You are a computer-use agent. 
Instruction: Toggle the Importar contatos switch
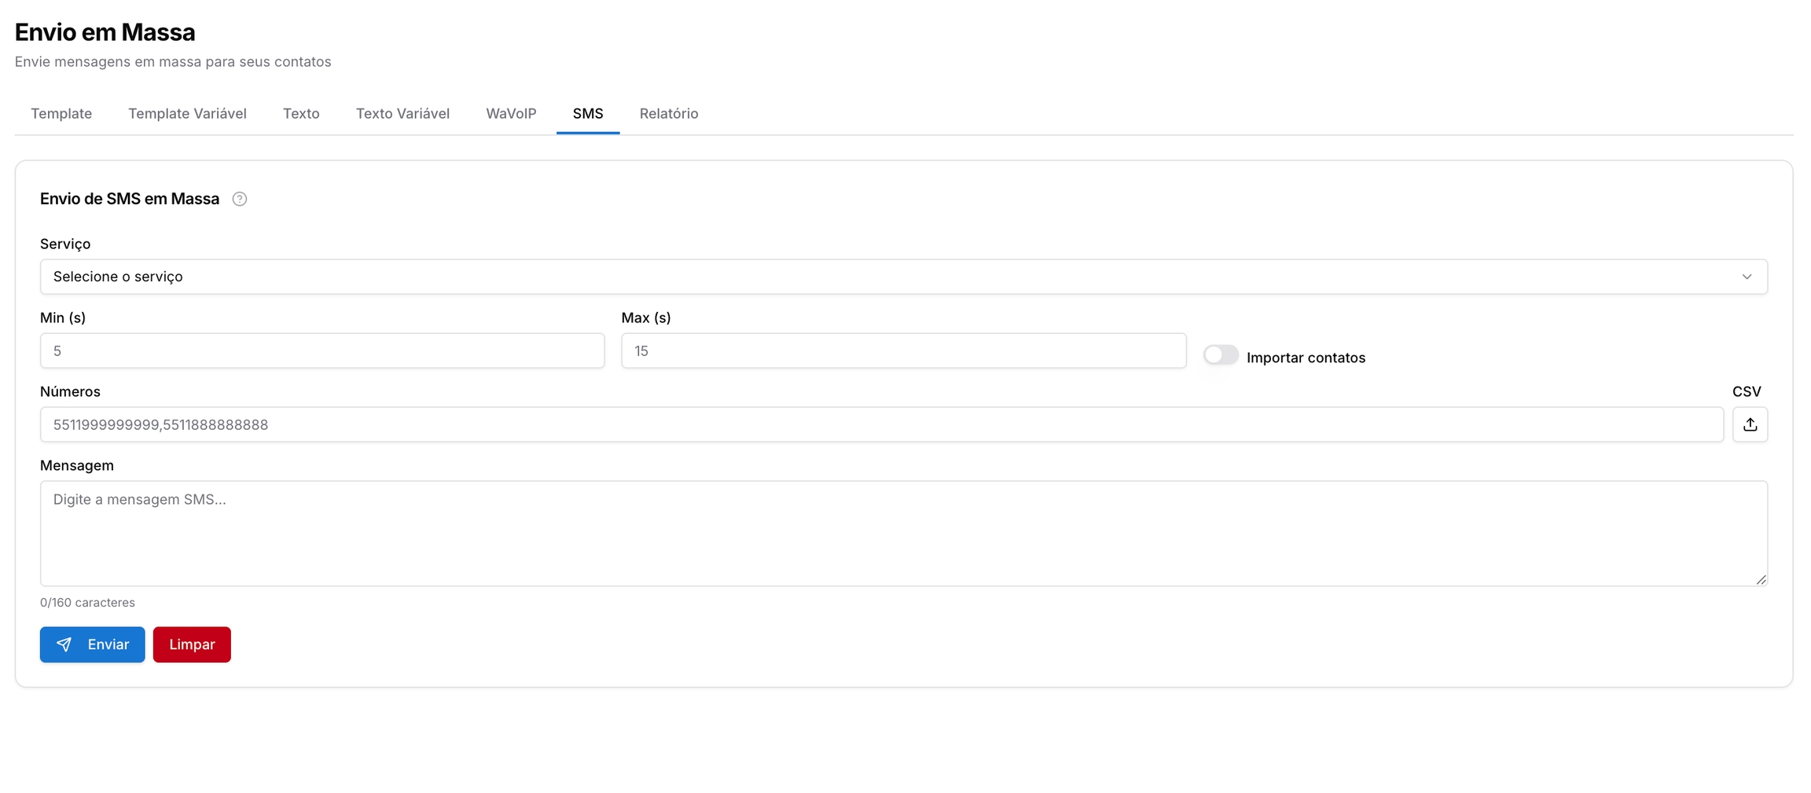(1221, 355)
